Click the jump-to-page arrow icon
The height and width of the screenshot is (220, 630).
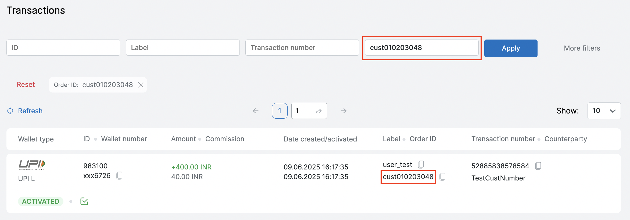point(319,111)
